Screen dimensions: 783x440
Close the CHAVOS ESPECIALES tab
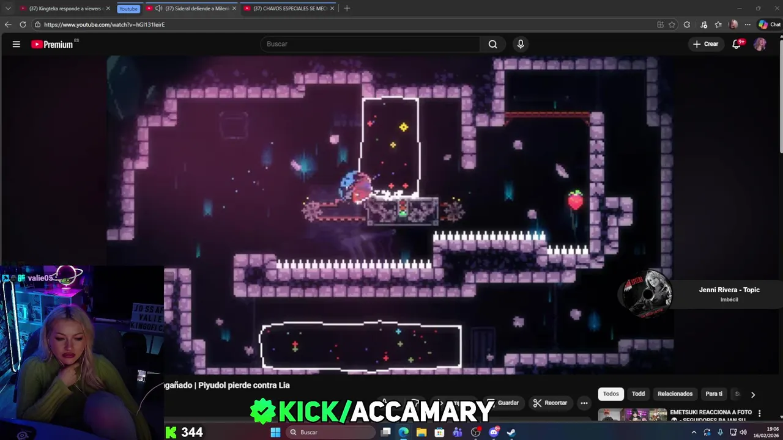point(333,9)
